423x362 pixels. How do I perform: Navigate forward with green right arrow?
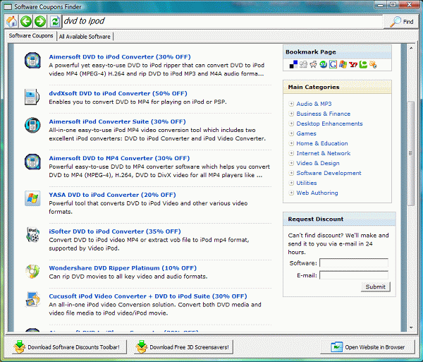tap(40, 21)
